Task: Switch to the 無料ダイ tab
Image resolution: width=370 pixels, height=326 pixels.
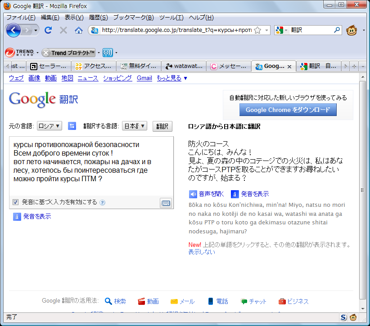Action: click(x=139, y=66)
